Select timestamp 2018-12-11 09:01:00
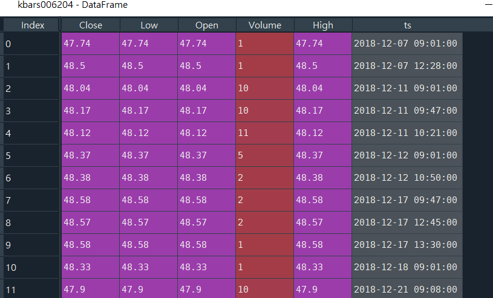The image size is (493, 298). point(407,88)
